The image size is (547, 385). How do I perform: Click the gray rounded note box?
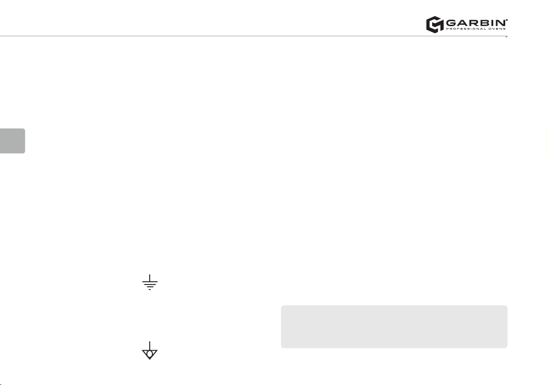(394, 326)
